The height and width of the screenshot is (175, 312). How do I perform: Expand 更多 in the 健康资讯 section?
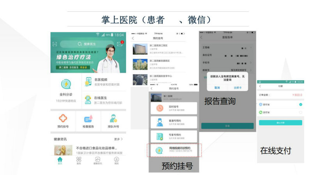[119, 139]
